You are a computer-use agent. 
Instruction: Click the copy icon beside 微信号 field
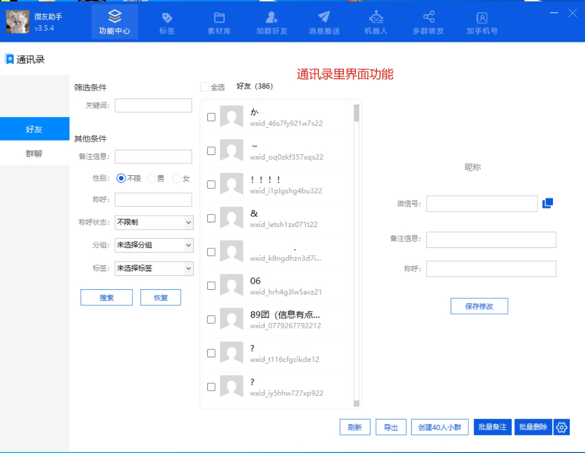(548, 203)
